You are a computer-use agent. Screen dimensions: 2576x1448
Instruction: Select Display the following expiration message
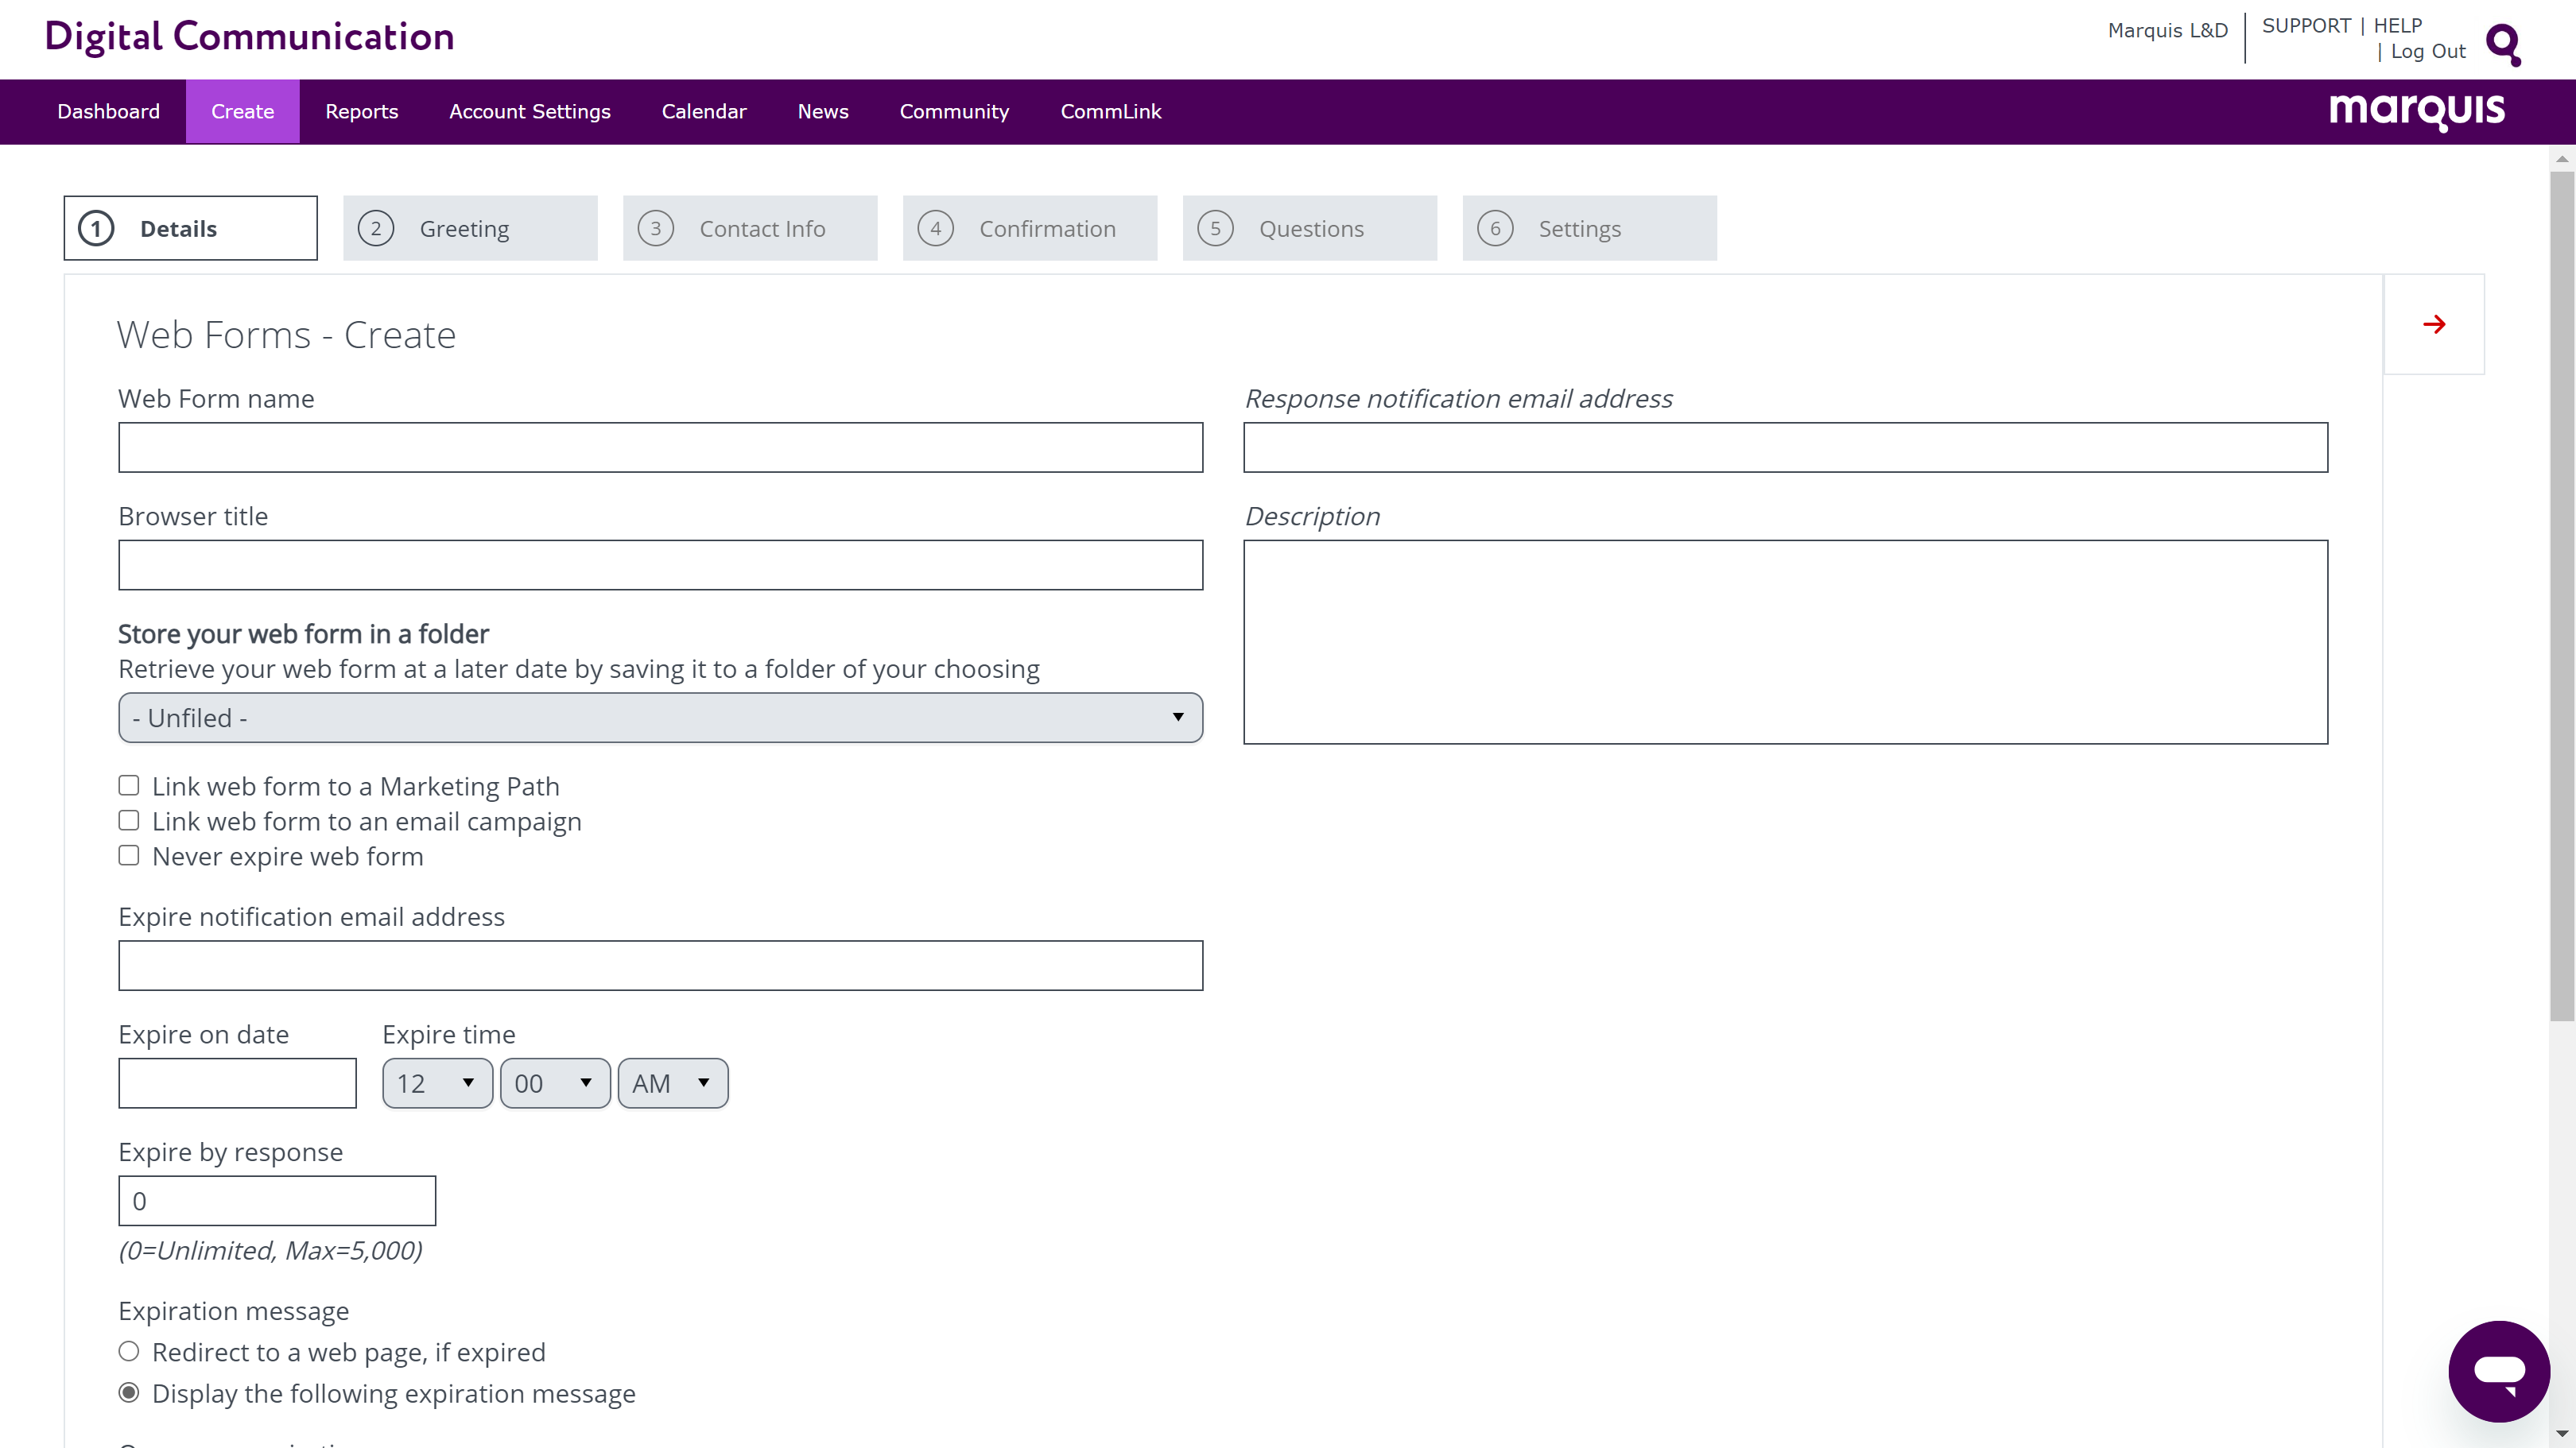[129, 1392]
